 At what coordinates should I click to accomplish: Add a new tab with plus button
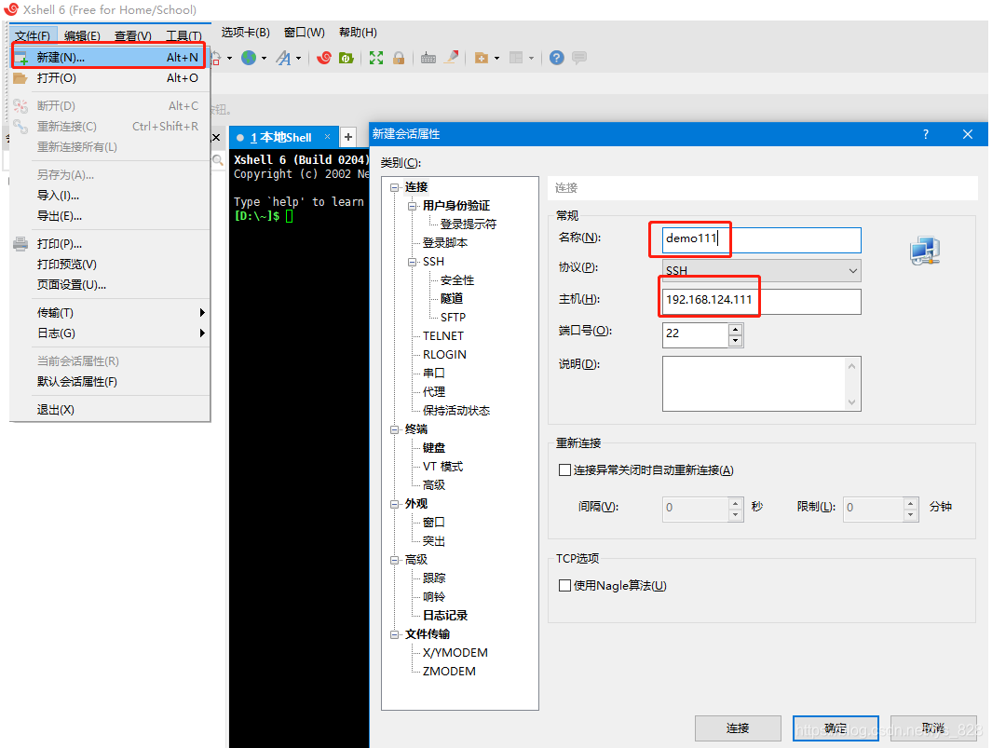pyautogui.click(x=348, y=137)
